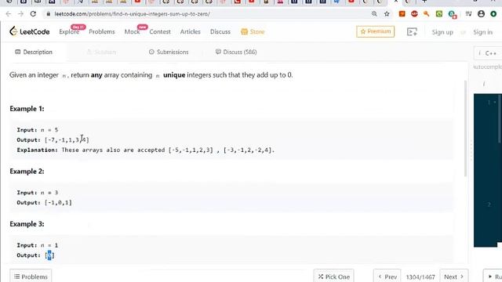This screenshot has width=502, height=282.
Task: Open the Mock nav item
Action: point(132,31)
